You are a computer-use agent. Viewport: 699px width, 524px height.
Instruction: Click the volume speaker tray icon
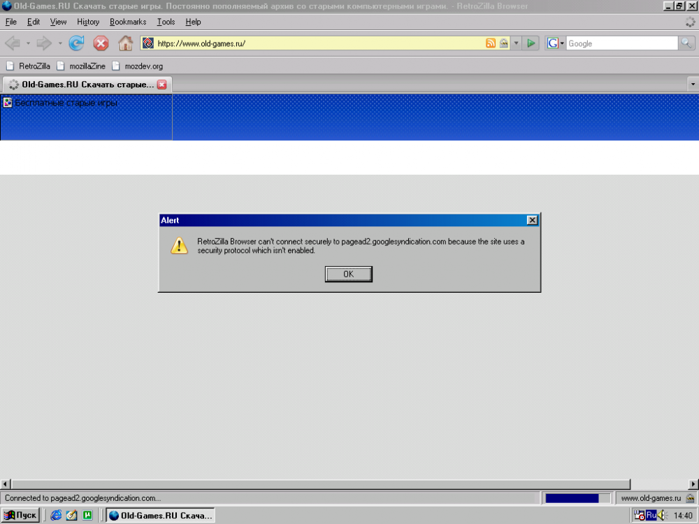tap(661, 516)
